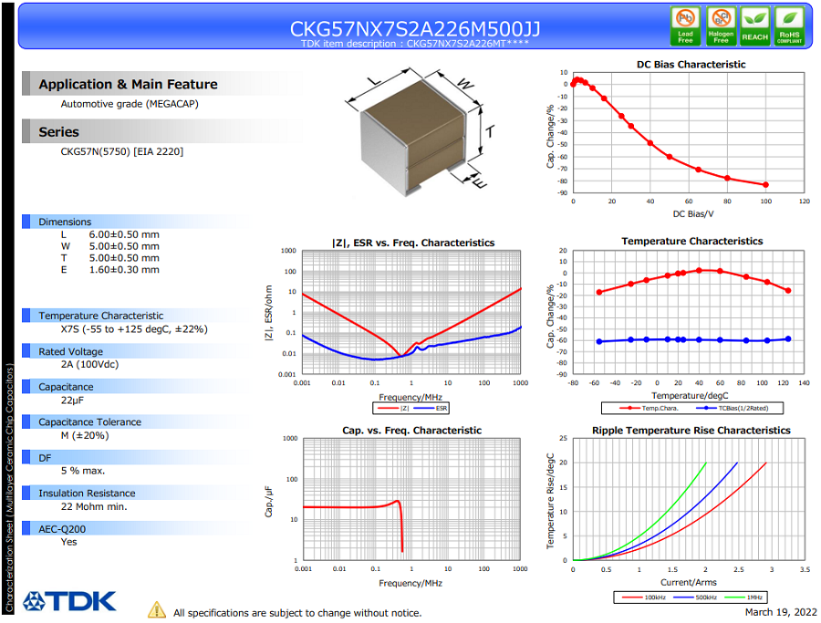Click the vertical Characterization Sheet sidebar text
The height and width of the screenshot is (623, 821).
point(9,488)
